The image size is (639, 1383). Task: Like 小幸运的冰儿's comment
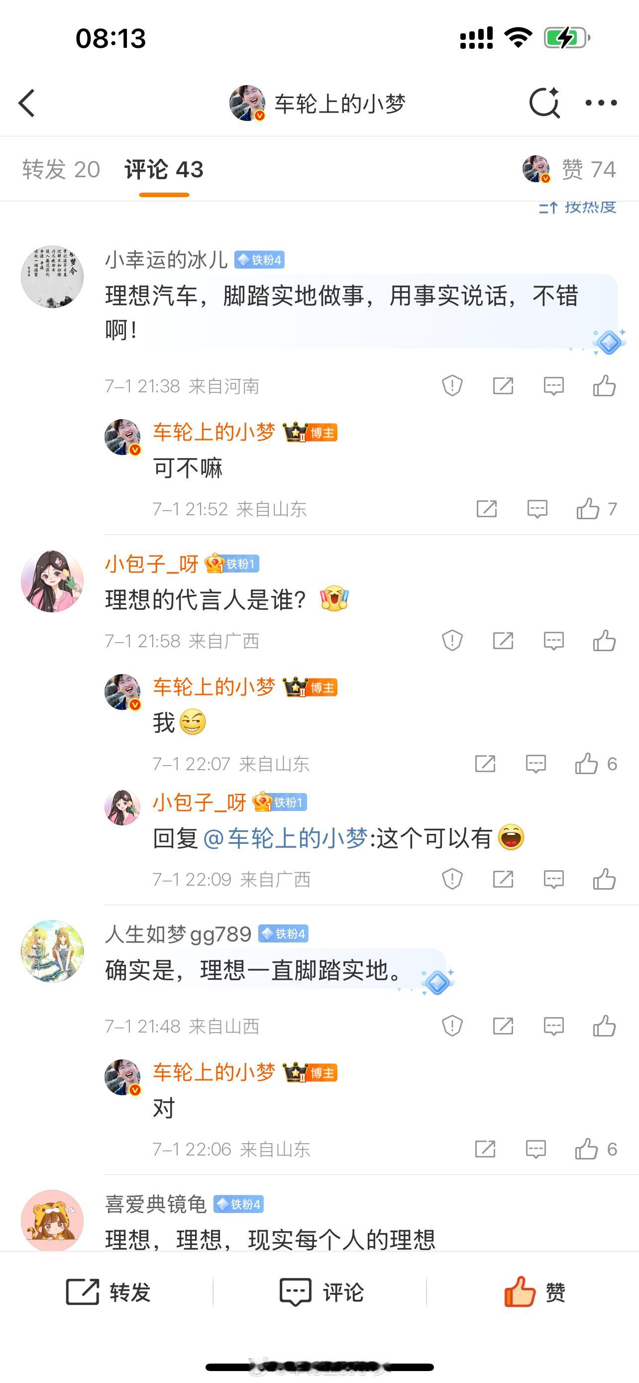pos(604,385)
